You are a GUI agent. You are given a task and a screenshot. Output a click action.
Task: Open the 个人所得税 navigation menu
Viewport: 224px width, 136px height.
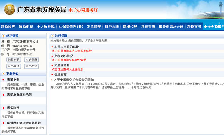coord(46,27)
